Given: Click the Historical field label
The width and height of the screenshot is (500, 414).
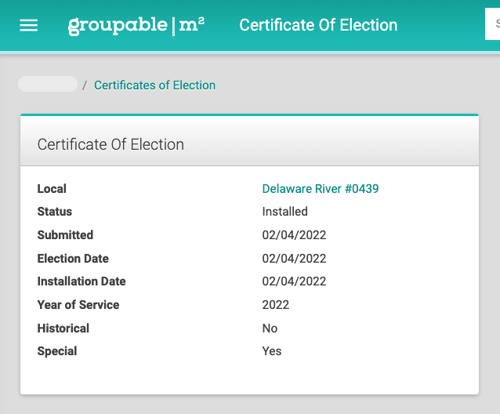Looking at the screenshot, I should pos(63,329).
